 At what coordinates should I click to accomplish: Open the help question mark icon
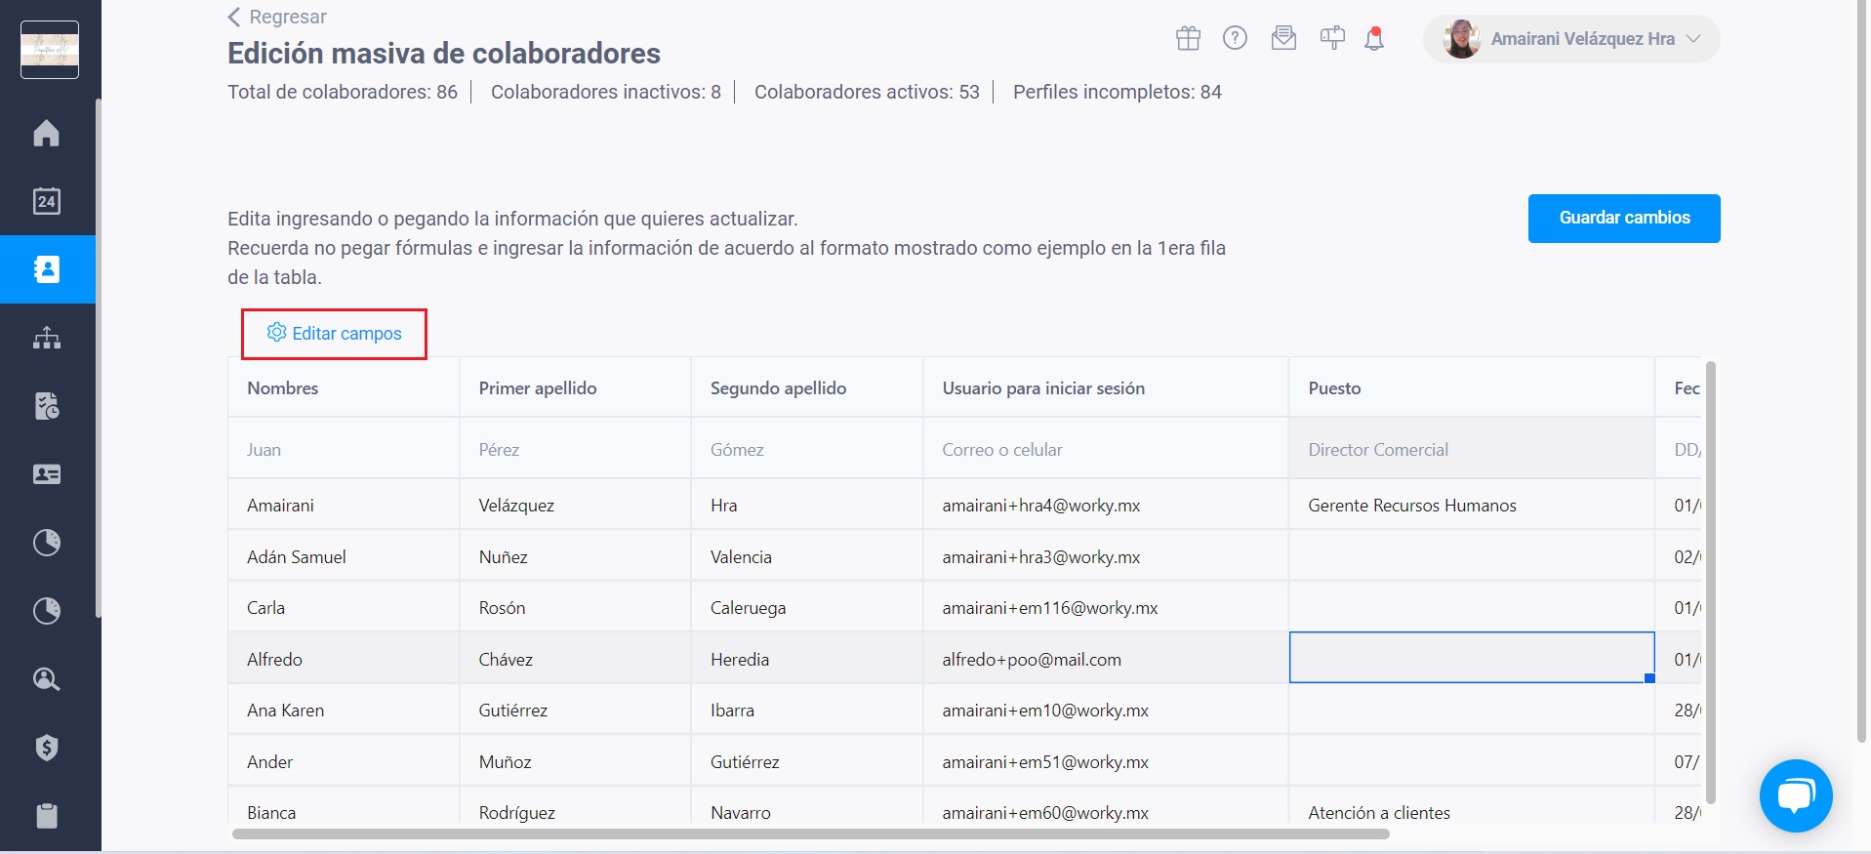[x=1235, y=38]
